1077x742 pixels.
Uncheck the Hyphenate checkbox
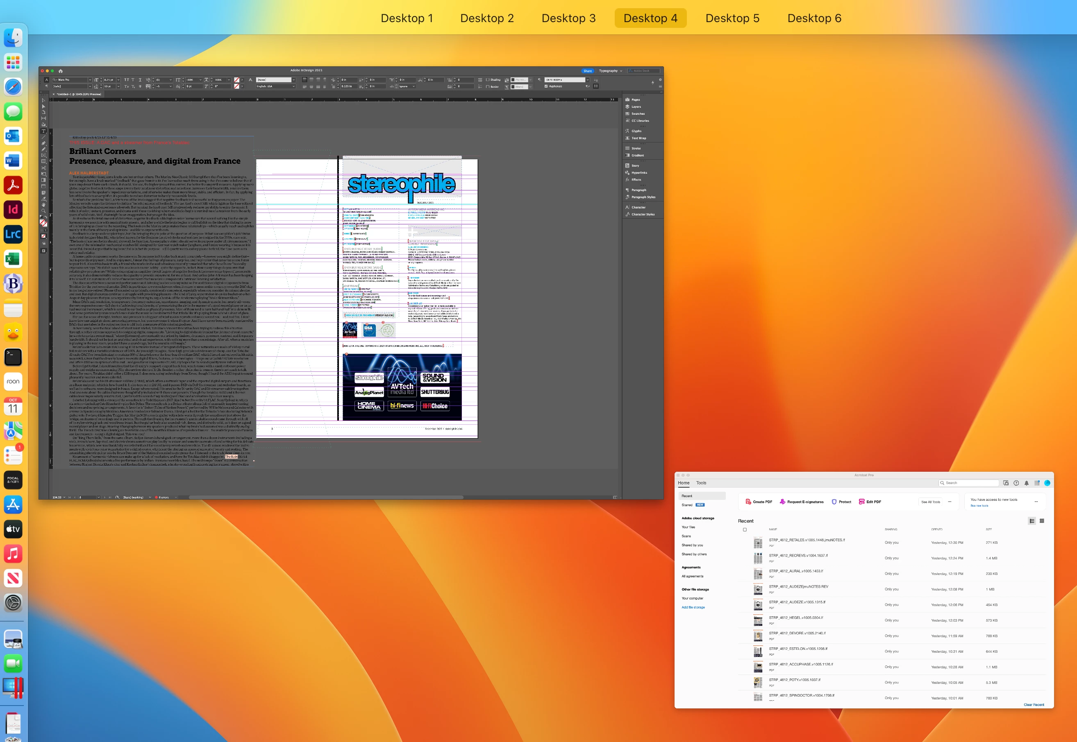coord(546,86)
